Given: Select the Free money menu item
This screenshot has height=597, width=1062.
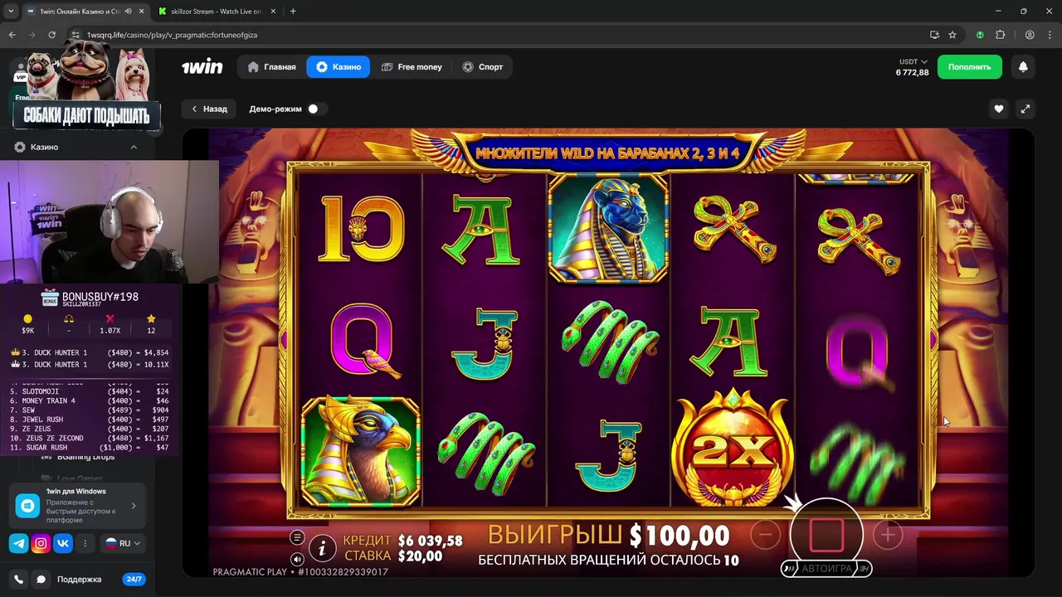Looking at the screenshot, I should click(x=412, y=67).
